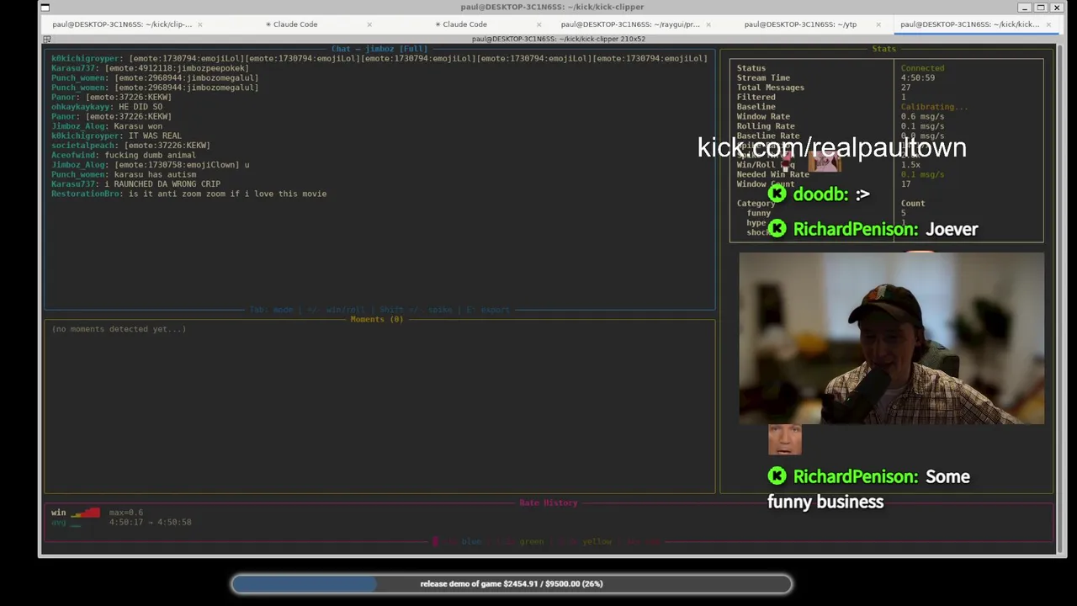The height and width of the screenshot is (606, 1077).
Task: Click the 'max=0.6' label in Rate History
Action: point(126,513)
